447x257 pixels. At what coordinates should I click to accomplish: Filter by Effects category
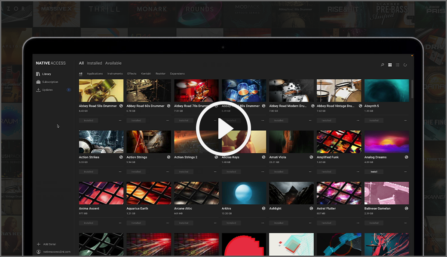point(132,74)
